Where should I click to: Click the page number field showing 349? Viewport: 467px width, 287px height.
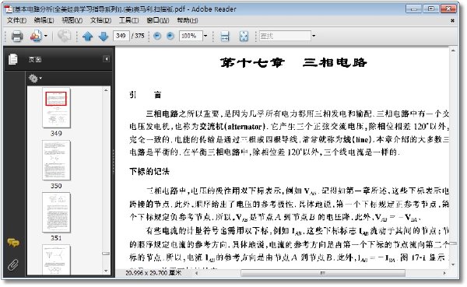click(121, 36)
